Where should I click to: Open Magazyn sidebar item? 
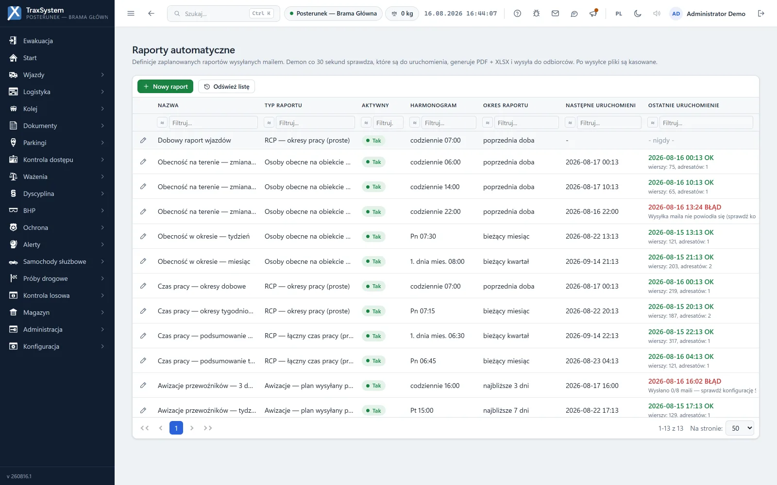click(57, 312)
